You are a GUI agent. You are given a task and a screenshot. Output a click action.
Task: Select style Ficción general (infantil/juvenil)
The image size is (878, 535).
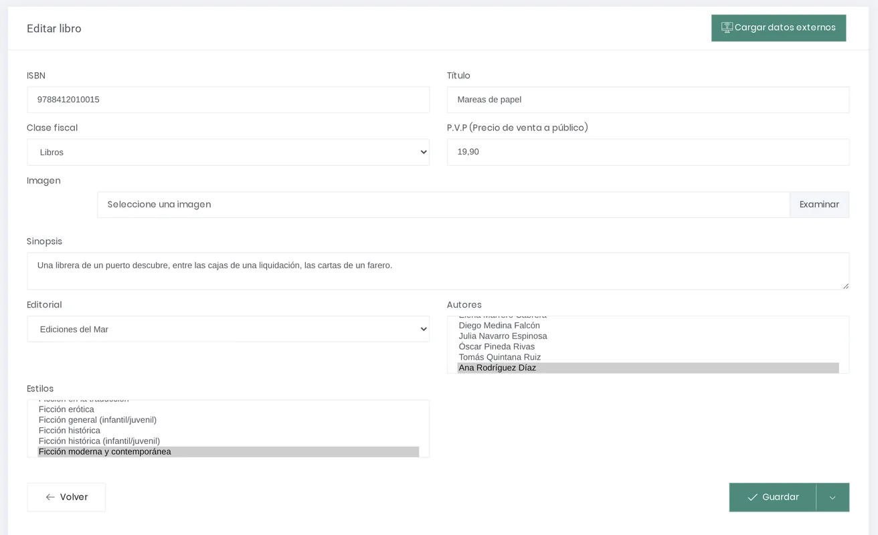(x=228, y=420)
